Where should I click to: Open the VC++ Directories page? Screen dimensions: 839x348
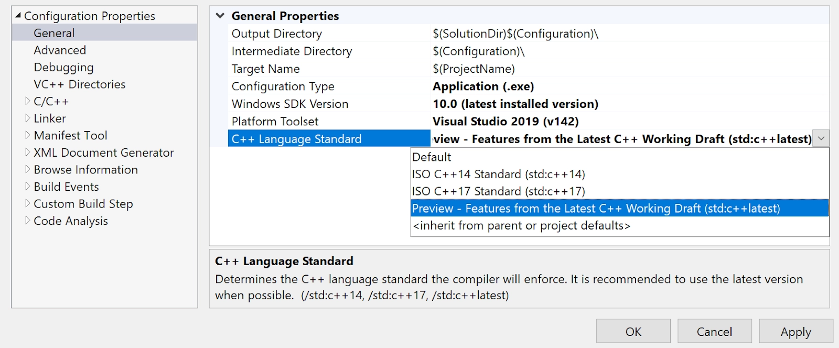coord(79,84)
